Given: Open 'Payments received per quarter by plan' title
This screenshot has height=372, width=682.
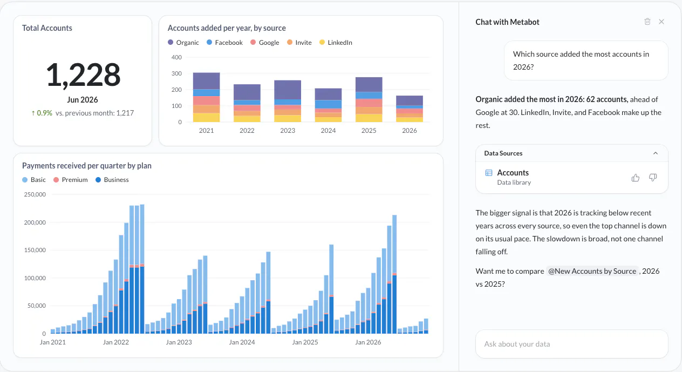Looking at the screenshot, I should [87, 166].
